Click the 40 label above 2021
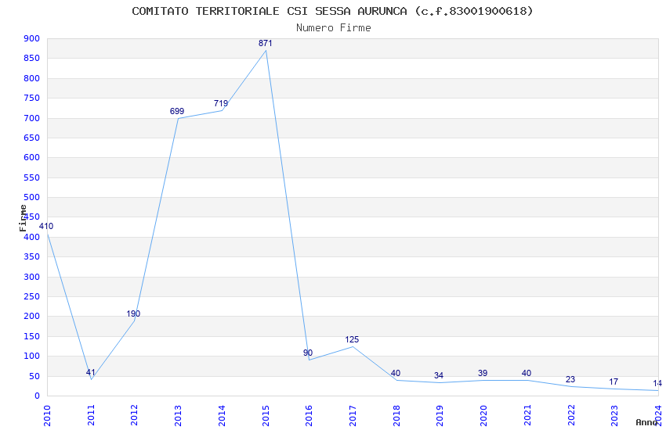This screenshot has height=430, width=666. click(527, 373)
